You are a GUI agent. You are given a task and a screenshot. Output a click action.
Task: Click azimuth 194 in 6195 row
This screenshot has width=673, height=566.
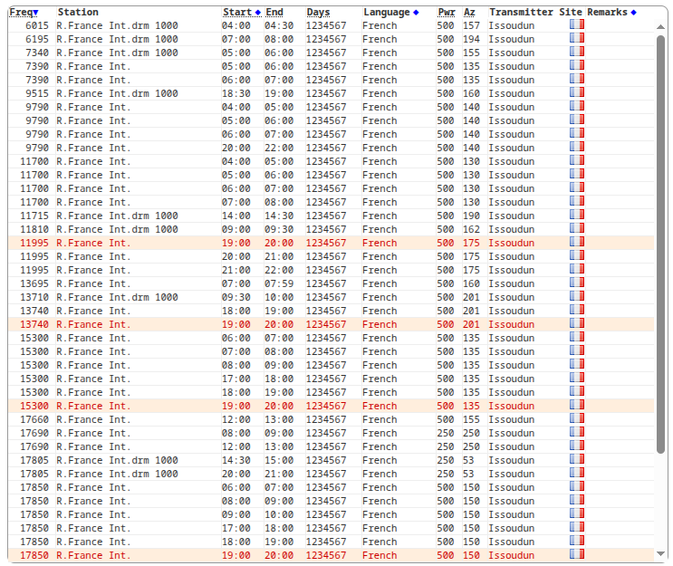pyautogui.click(x=471, y=39)
